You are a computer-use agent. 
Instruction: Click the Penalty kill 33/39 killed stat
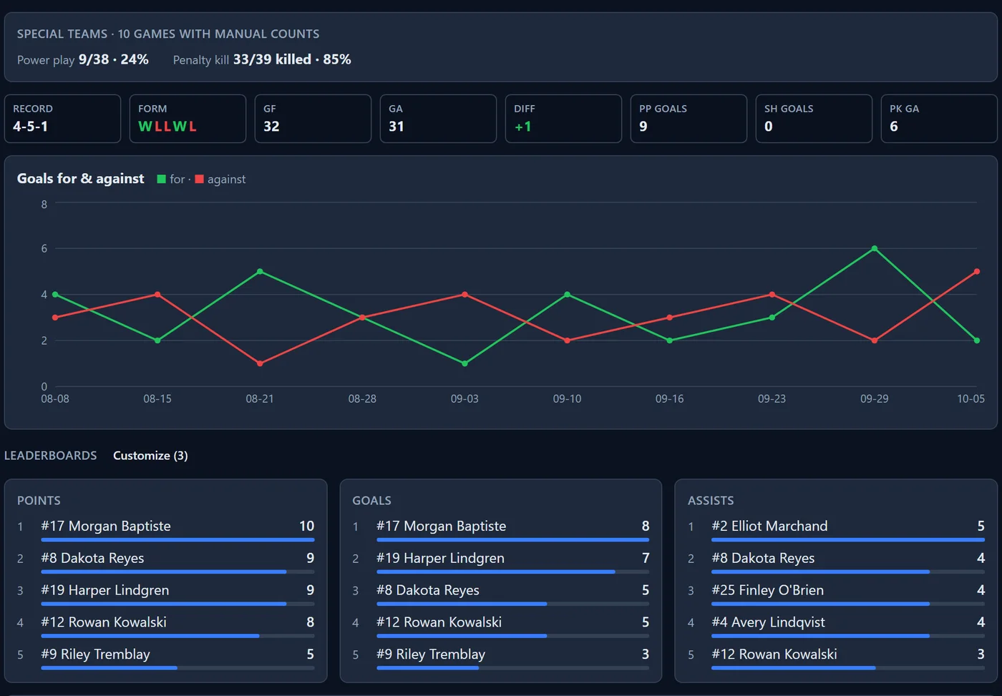[262, 59]
